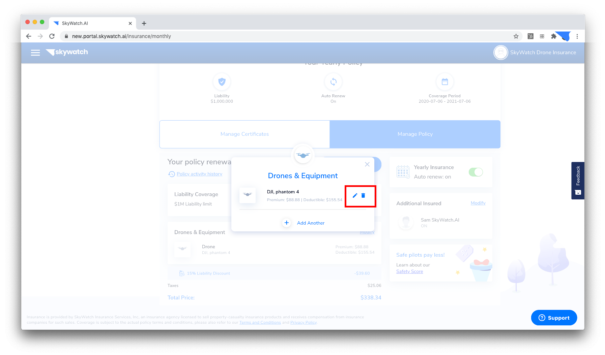Click the Auto Renew cycle icon
The height and width of the screenshot is (355, 605).
333,82
